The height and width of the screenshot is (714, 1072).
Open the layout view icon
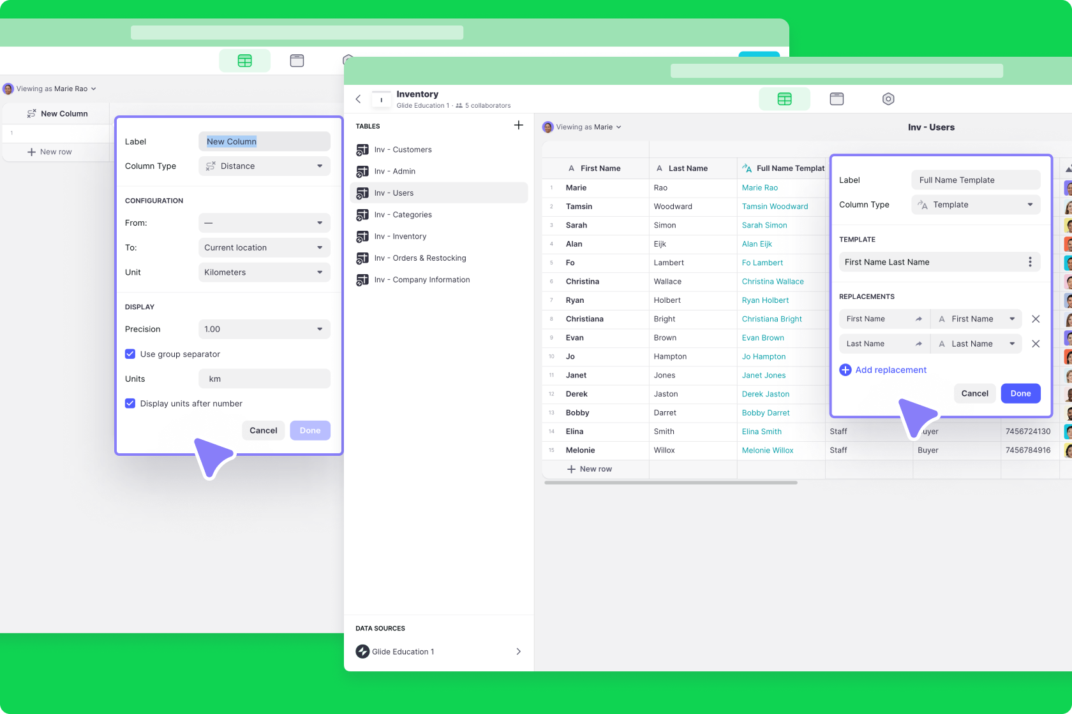836,99
